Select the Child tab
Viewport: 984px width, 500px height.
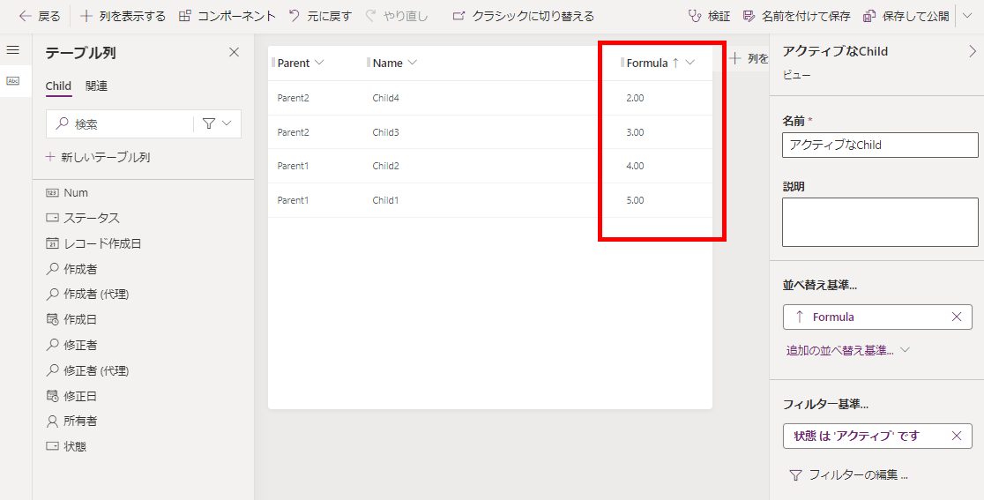(x=58, y=86)
